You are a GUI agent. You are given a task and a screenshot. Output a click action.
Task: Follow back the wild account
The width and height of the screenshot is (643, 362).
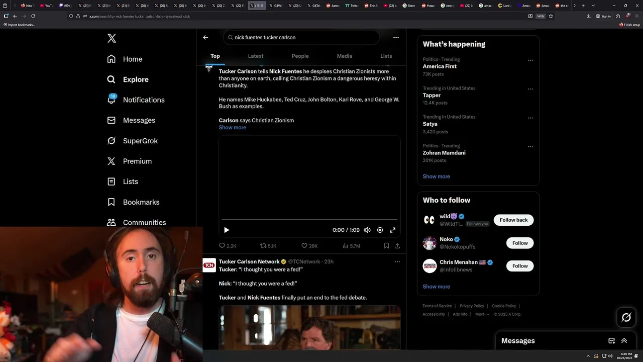tap(513, 220)
